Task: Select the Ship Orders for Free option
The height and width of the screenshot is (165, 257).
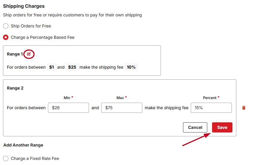Action: 6,26
